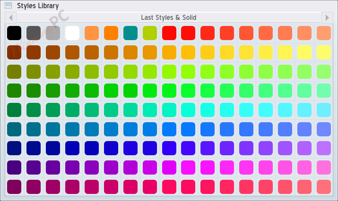338x201 pixels.
Task: Open the Last Styles & Solid category header
Action: [169, 17]
